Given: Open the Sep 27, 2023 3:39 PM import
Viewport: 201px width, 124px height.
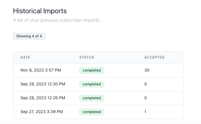Looking at the screenshot, I should tap(41, 112).
